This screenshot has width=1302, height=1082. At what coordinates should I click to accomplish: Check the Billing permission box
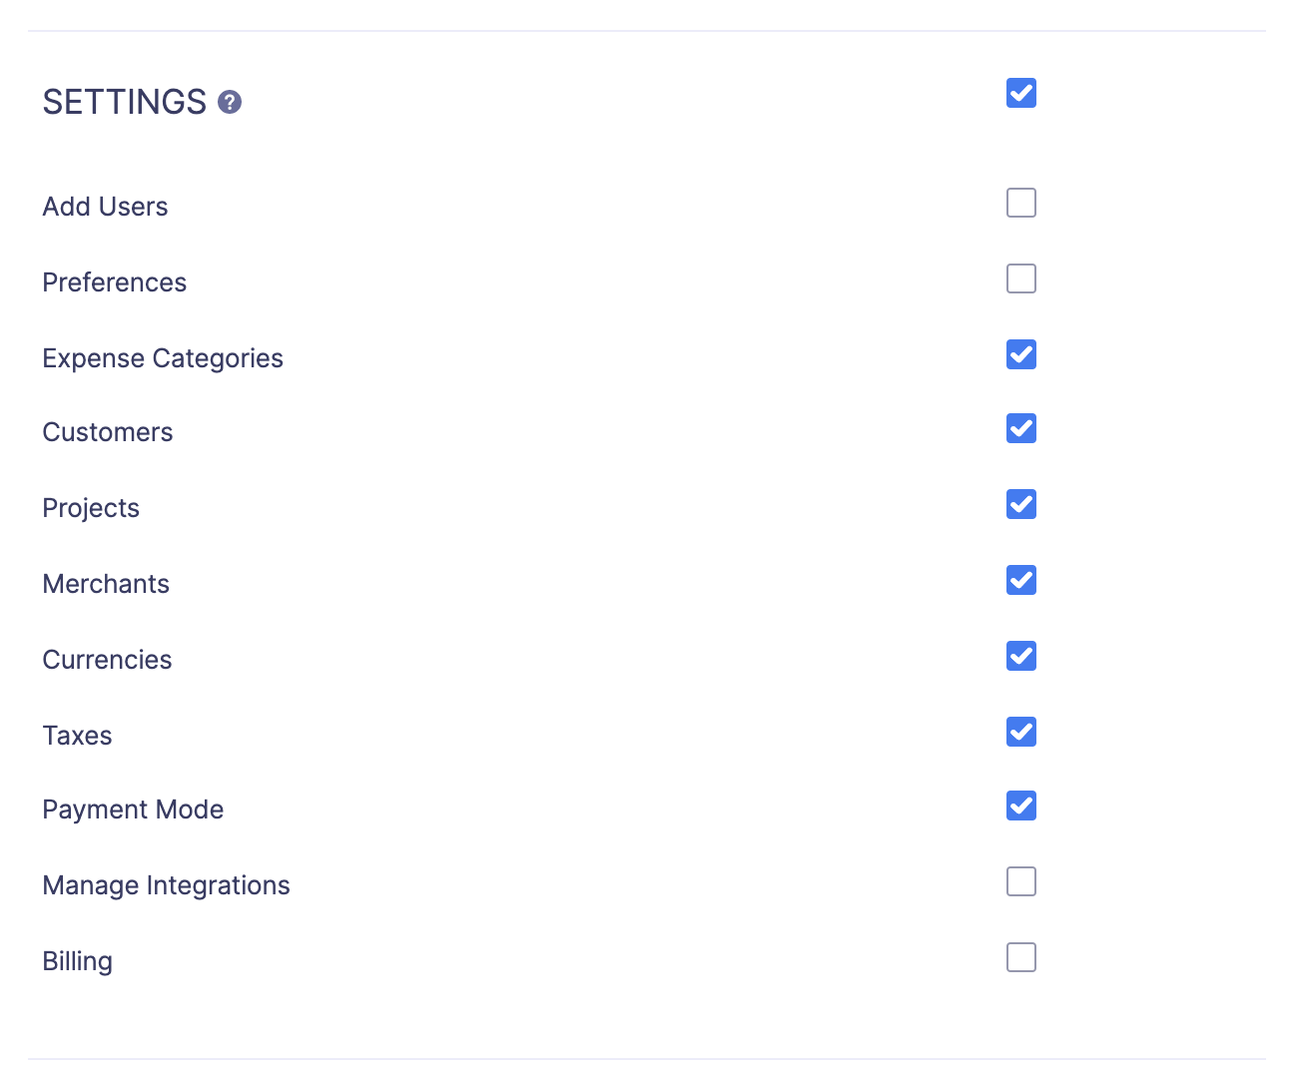click(x=1020, y=957)
